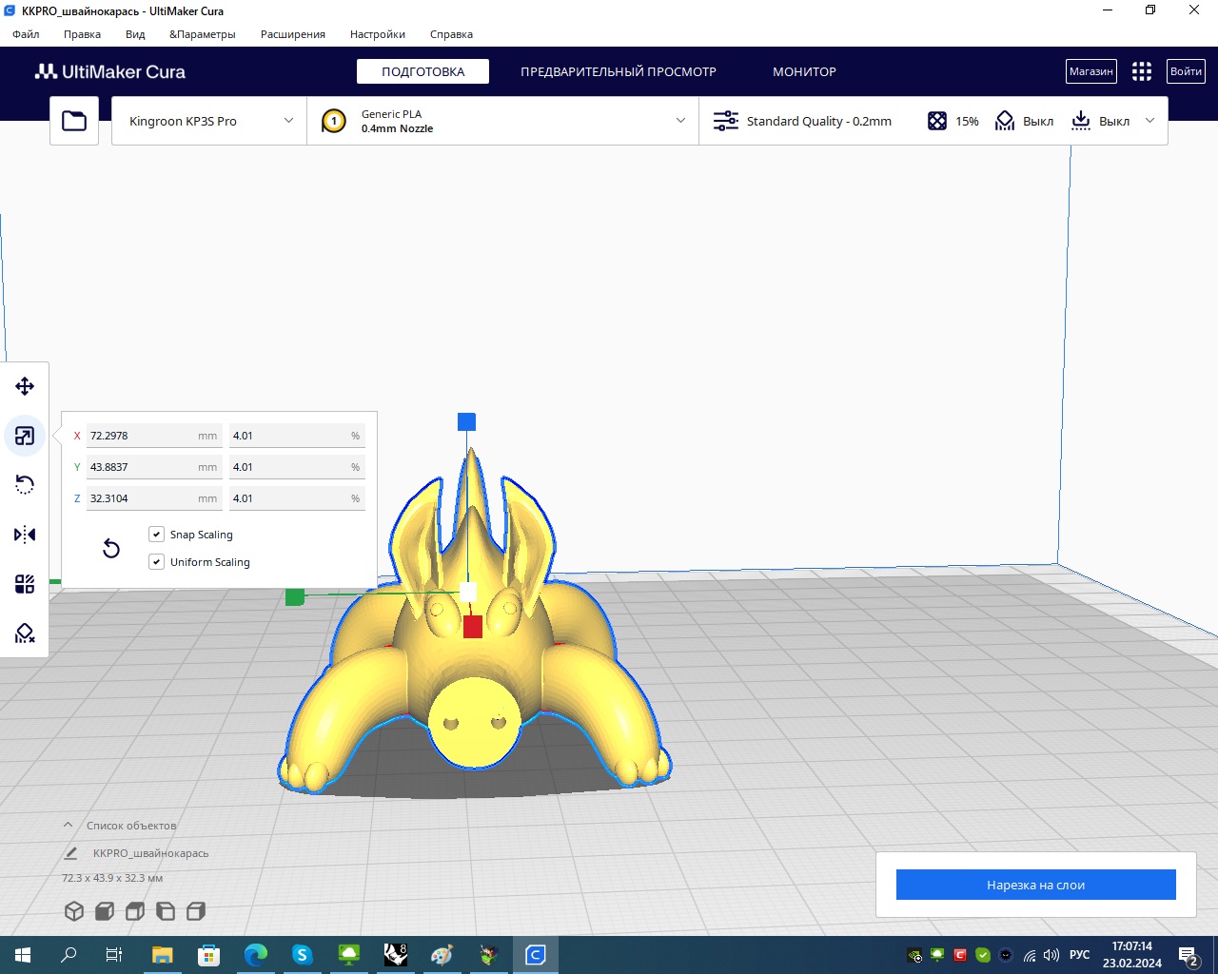1218x974 pixels.
Task: Select the Mirror tool in the left toolbar
Action: tap(25, 535)
